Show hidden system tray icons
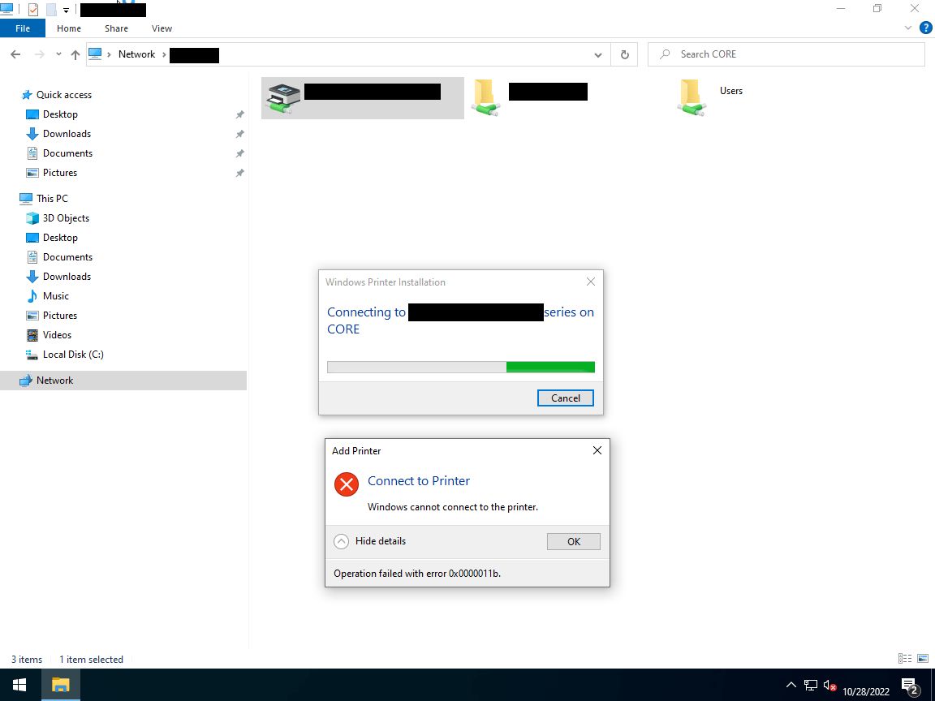Viewport: 935px width, 701px height. pos(791,685)
